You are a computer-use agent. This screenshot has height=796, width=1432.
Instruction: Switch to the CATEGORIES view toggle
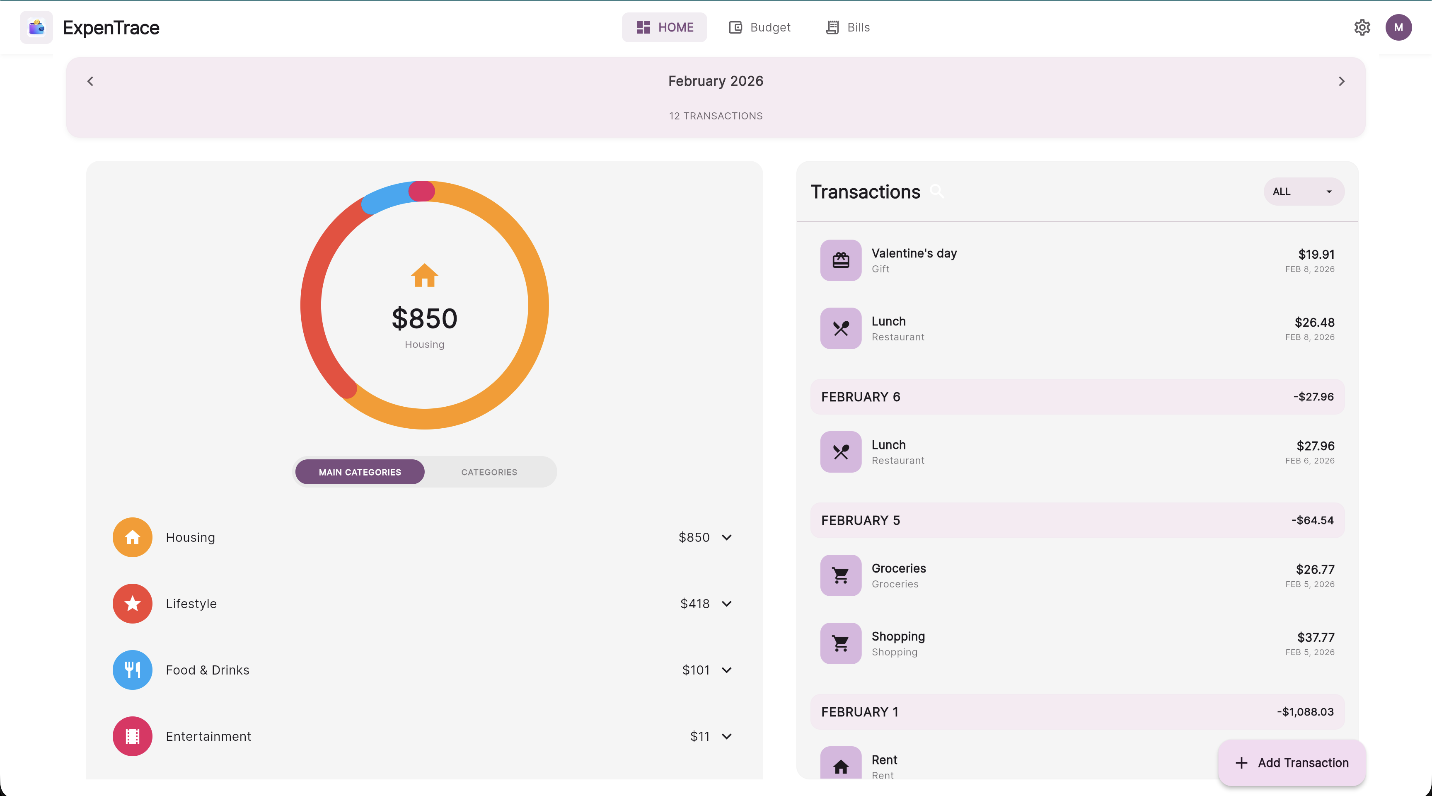pos(489,472)
